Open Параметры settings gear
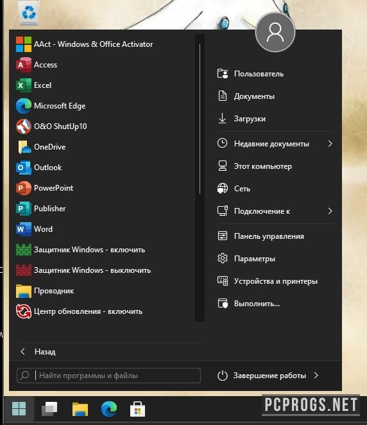 pyautogui.click(x=223, y=258)
